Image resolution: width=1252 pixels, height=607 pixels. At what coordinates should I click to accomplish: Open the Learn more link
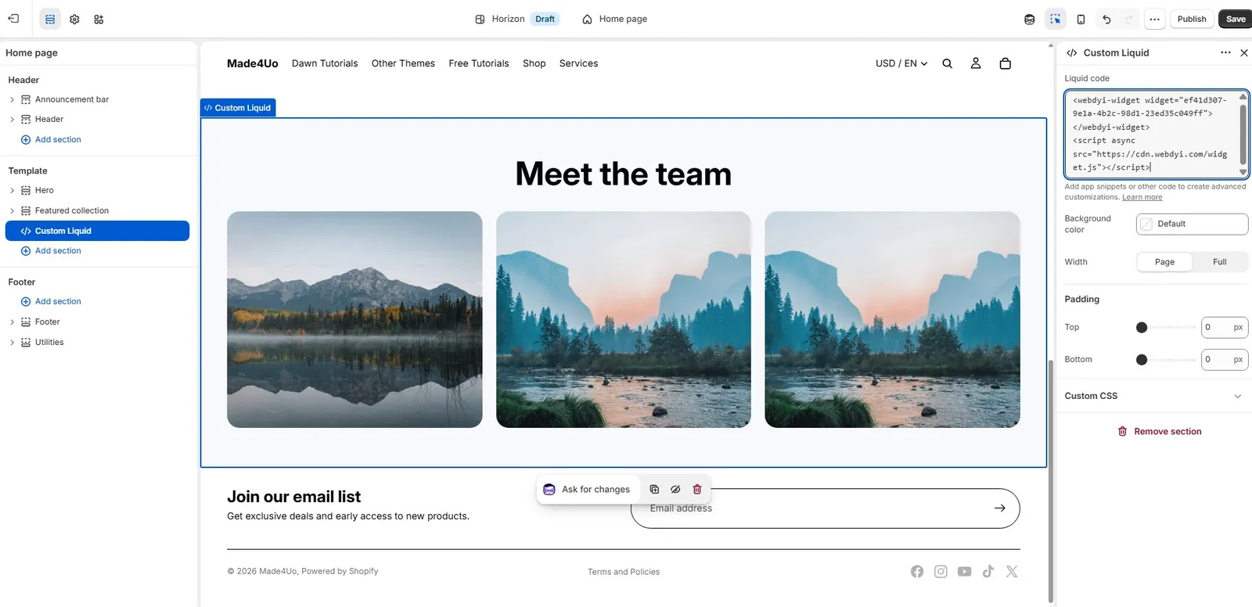(x=1142, y=197)
